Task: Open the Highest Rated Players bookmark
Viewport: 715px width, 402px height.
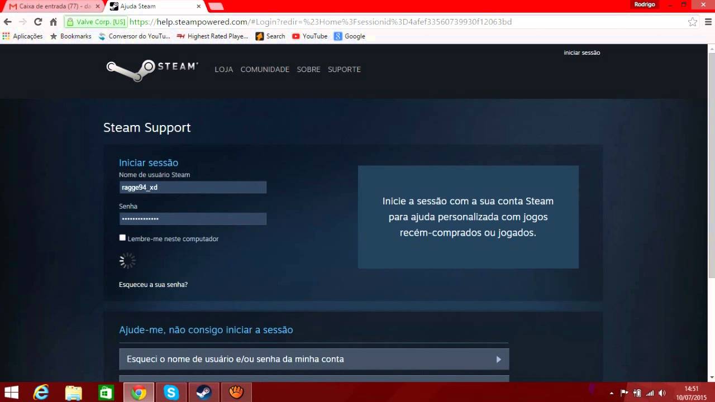Action: 212,36
